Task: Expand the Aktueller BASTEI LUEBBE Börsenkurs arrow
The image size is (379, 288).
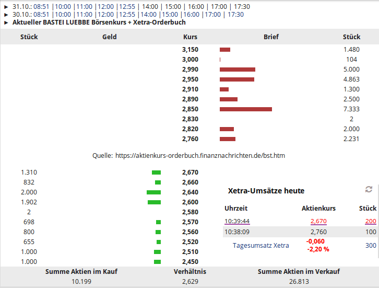Action: 6,23
